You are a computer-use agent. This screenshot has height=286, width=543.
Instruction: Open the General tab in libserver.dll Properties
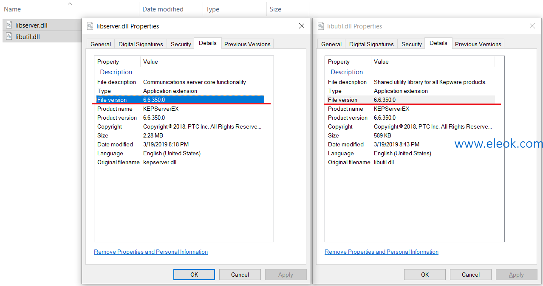[101, 44]
